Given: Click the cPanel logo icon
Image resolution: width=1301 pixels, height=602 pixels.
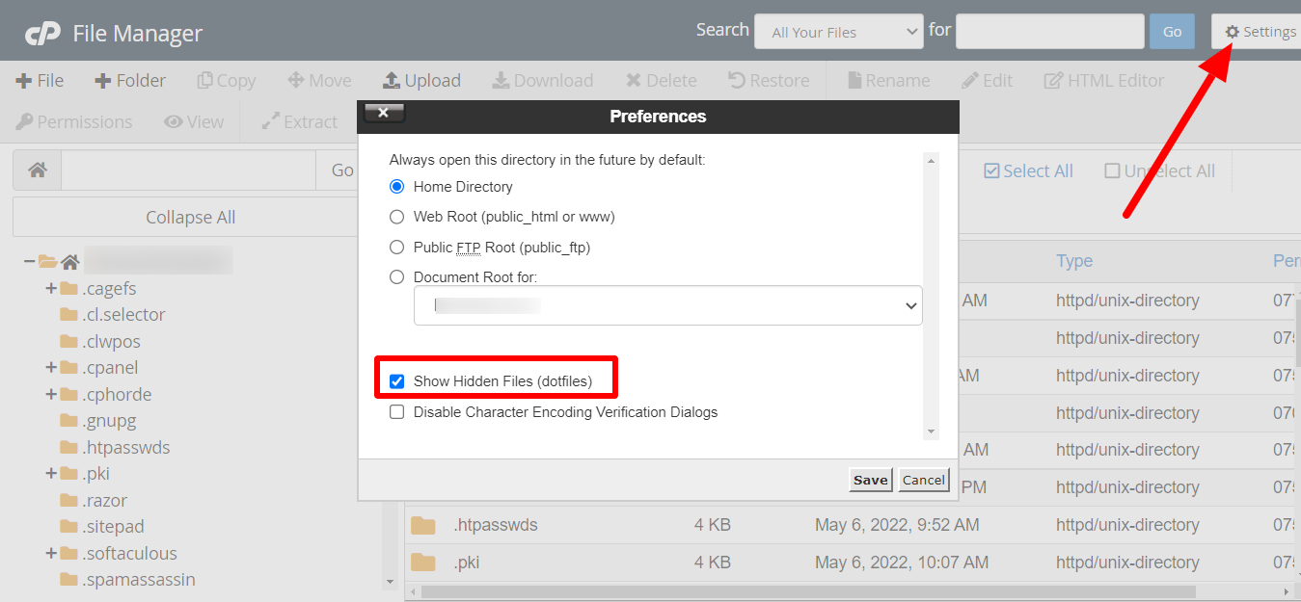Looking at the screenshot, I should click(x=42, y=34).
